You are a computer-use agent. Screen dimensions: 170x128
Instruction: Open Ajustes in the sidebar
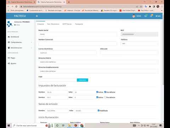[13, 63]
